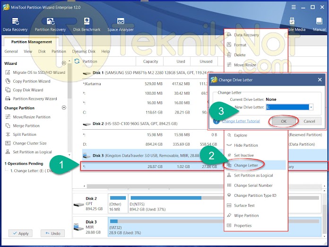
Task: Undo the last pending operation
Action: coord(52,233)
